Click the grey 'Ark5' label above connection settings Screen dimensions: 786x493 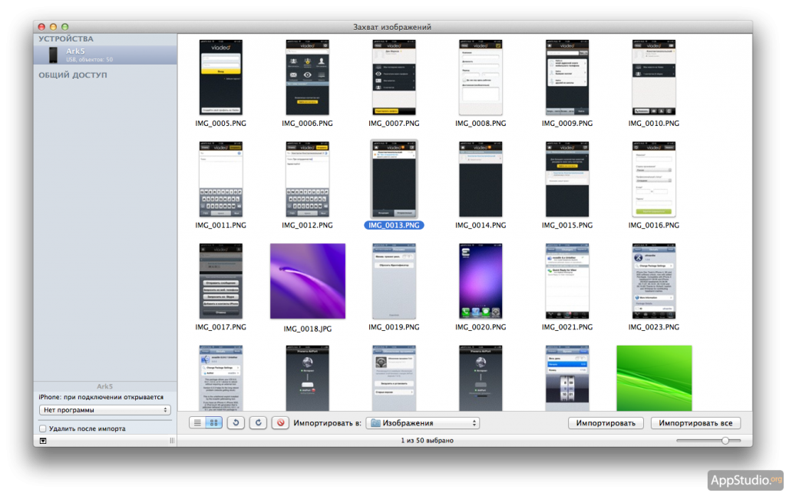click(104, 386)
